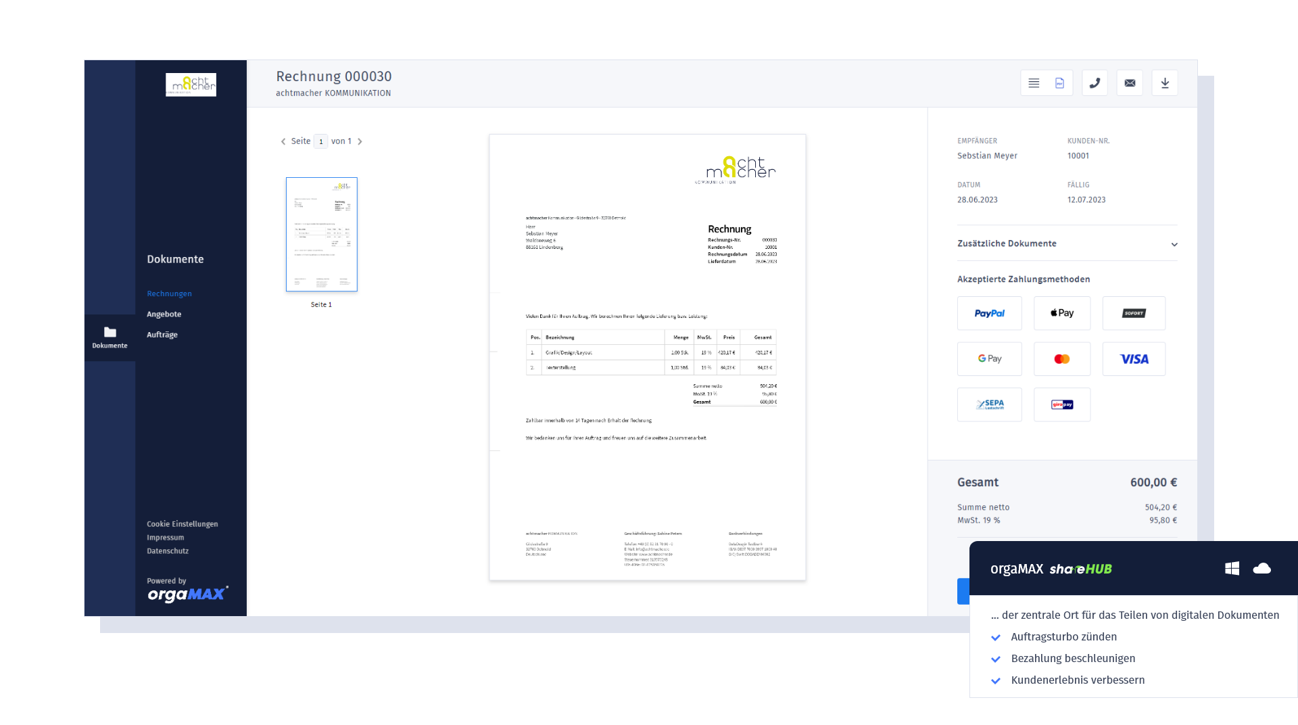Image resolution: width=1298 pixels, height=725 pixels.
Task: Go to the next page arrow
Action: click(x=360, y=141)
